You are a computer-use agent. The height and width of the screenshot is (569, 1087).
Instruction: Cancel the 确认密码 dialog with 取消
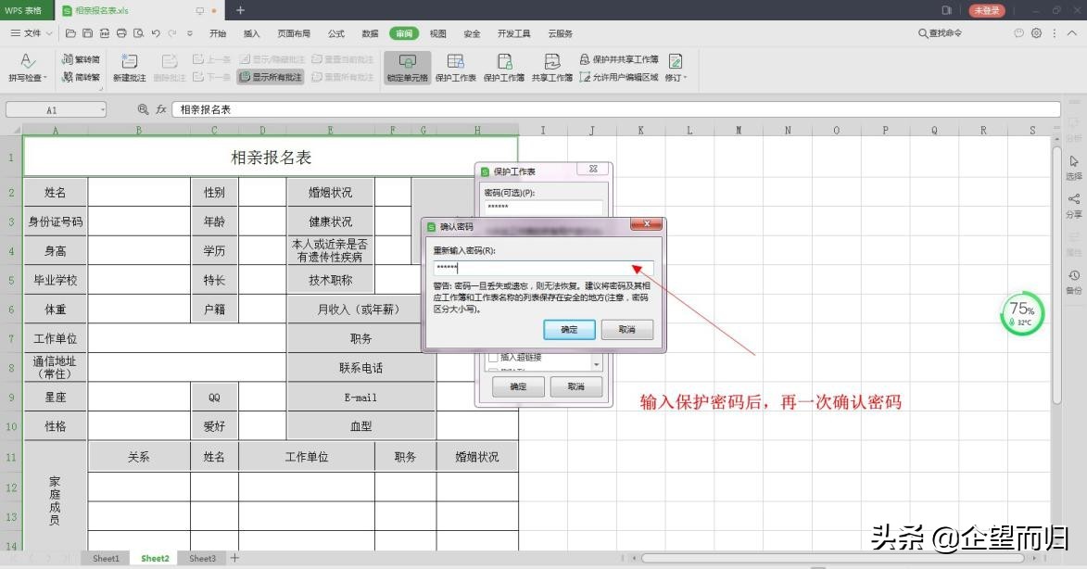(627, 330)
